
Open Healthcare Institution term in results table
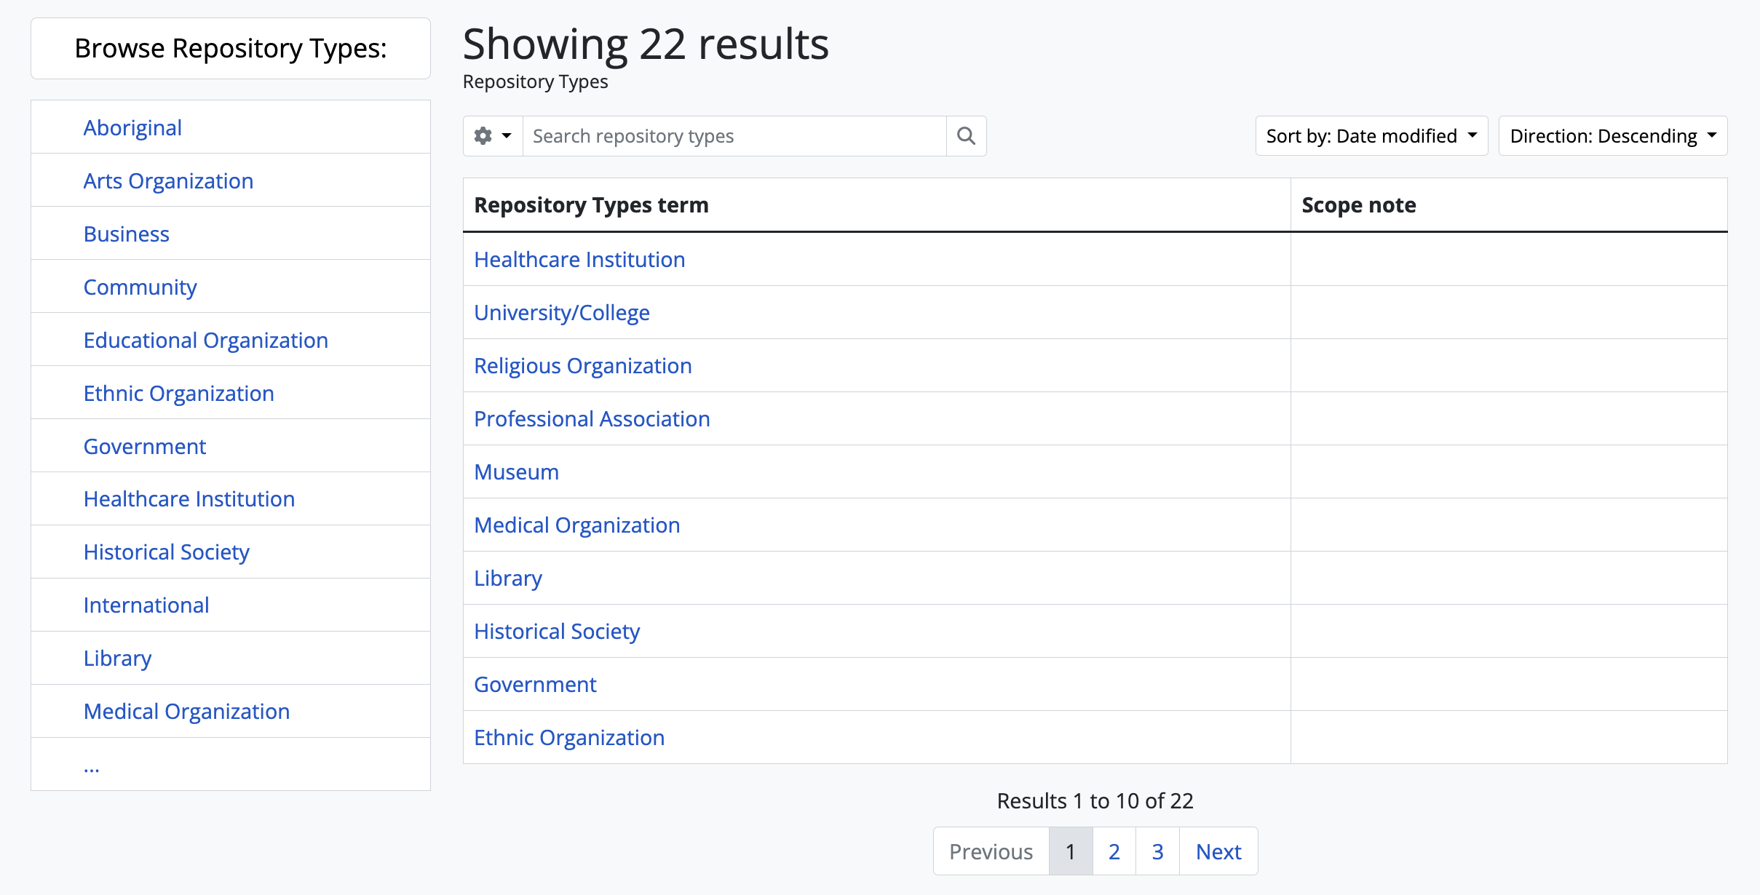(x=579, y=260)
